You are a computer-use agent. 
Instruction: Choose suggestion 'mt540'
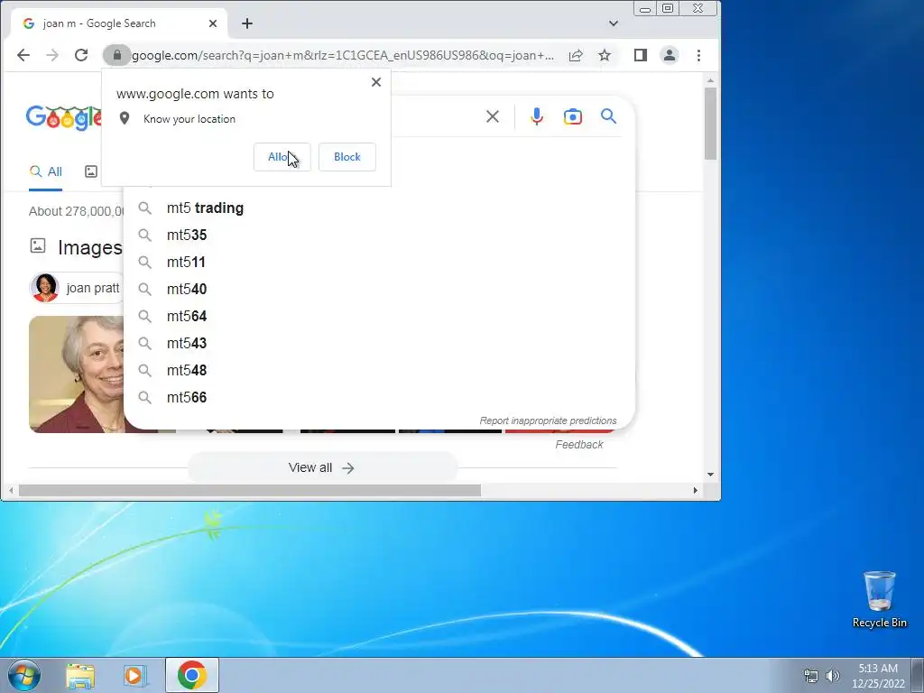coord(380,290)
